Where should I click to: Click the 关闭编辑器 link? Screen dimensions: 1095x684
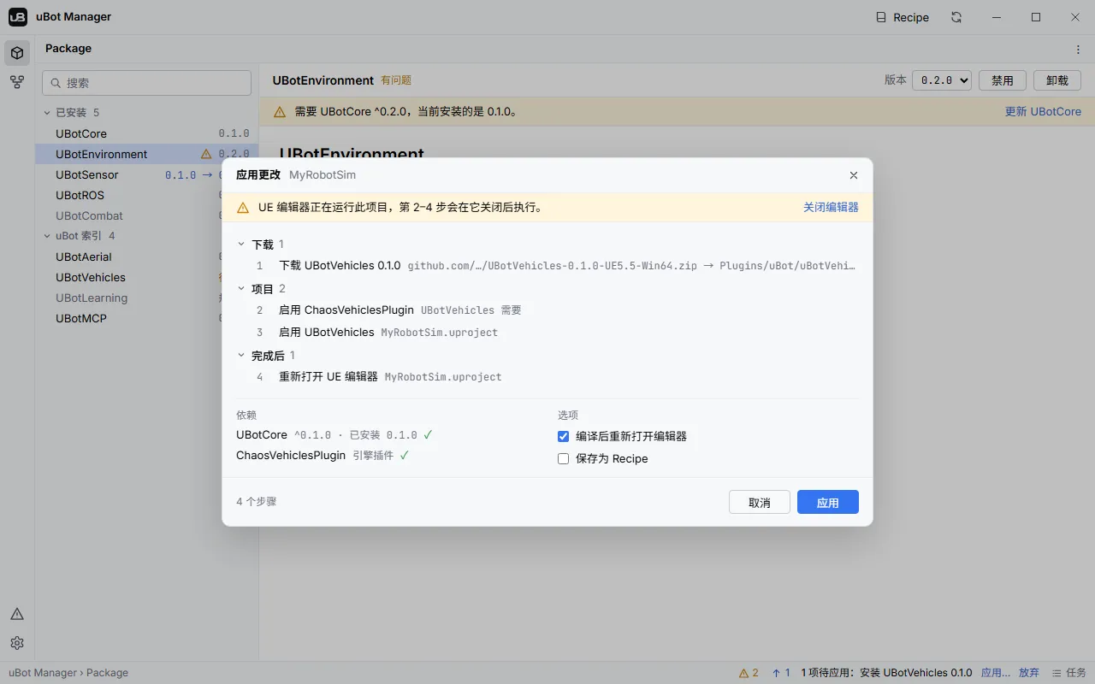[x=831, y=207]
